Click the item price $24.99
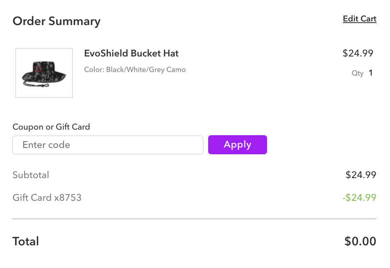 click(358, 53)
